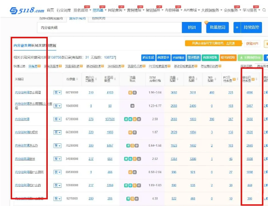The image size is (268, 206).
Task: Open the 搜 dropdown in the 66300000 row
Action: click(x=57, y=132)
